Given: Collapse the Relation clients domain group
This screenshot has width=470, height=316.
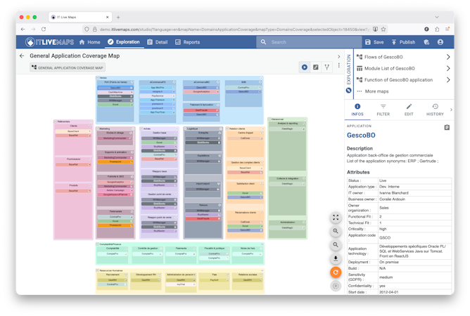Looking at the screenshot, I should 227,129.
